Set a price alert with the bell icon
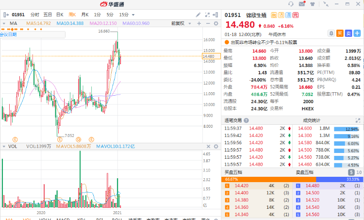Viewport: 364px width, 220px height. pyautogui.click(x=331, y=34)
